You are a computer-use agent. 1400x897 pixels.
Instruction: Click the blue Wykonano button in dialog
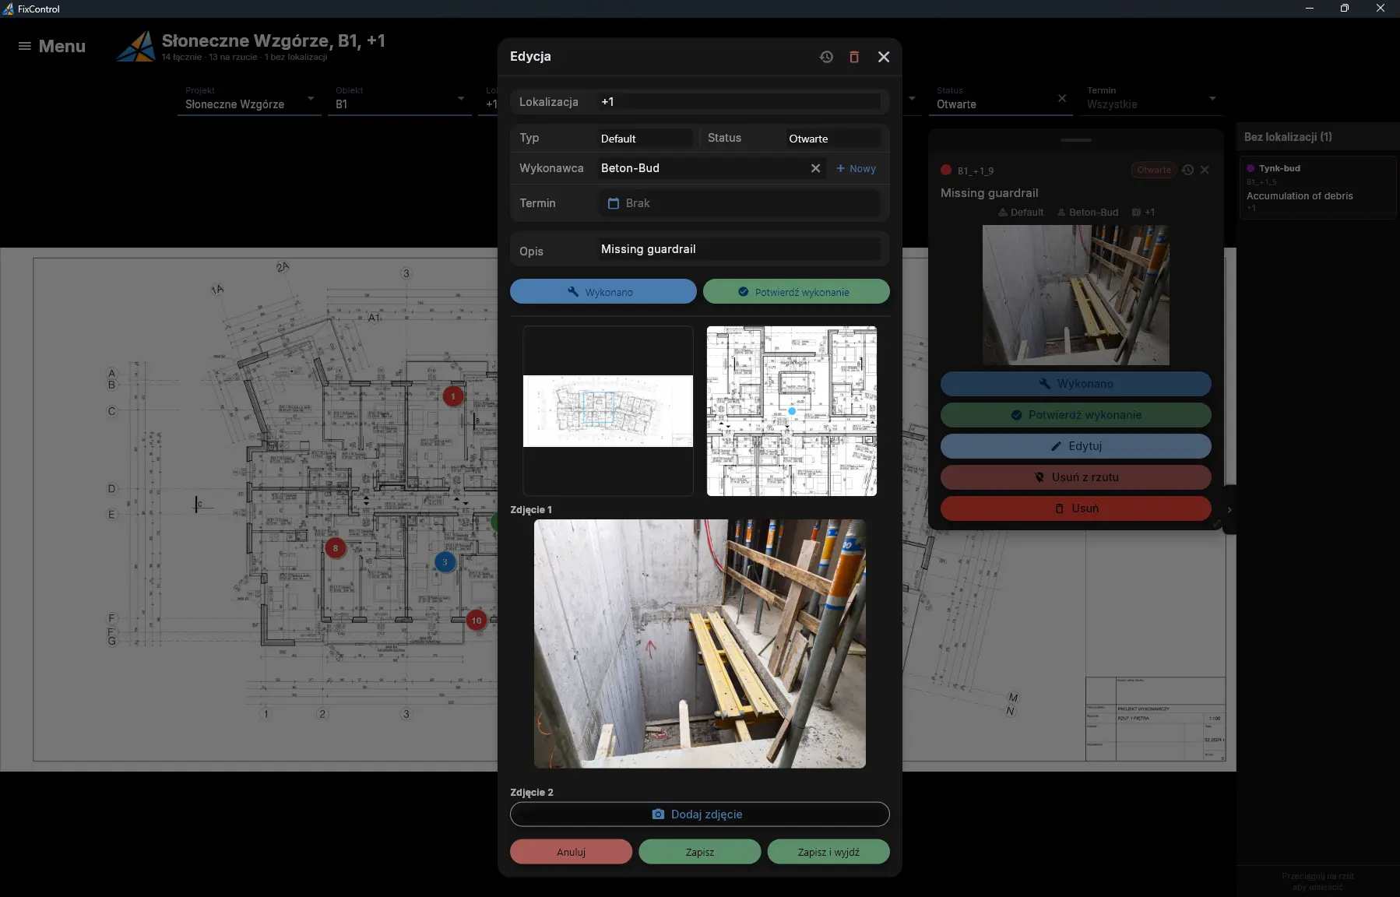(x=603, y=292)
